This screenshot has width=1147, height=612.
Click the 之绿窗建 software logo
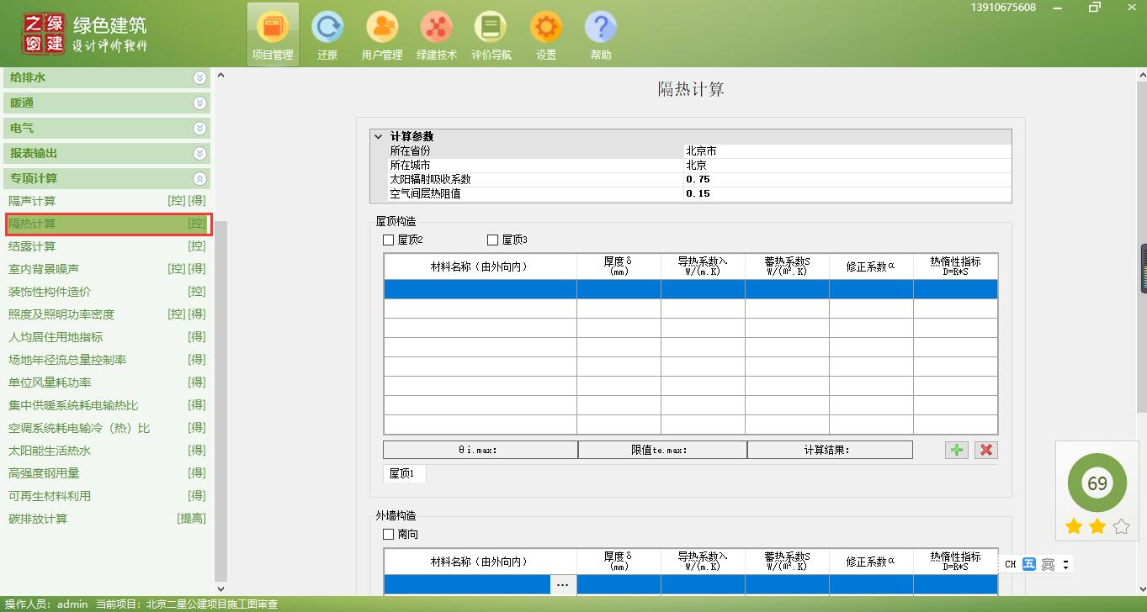45,34
